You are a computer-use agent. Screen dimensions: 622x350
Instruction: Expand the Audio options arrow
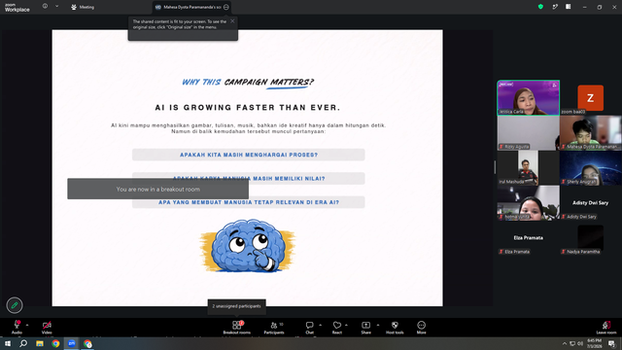[x=27, y=325]
